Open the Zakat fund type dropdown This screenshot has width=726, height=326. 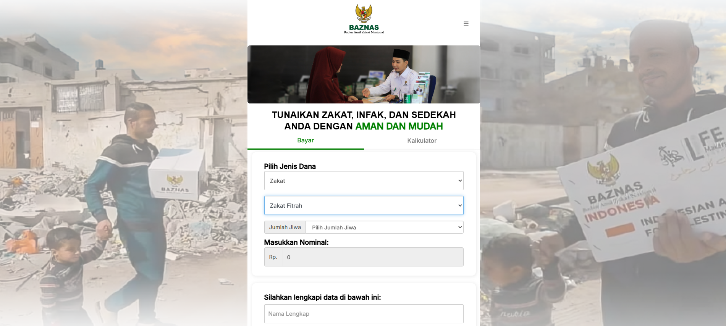coord(364,181)
